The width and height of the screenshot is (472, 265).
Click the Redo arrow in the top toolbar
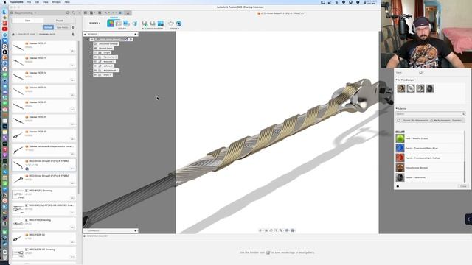click(113, 13)
